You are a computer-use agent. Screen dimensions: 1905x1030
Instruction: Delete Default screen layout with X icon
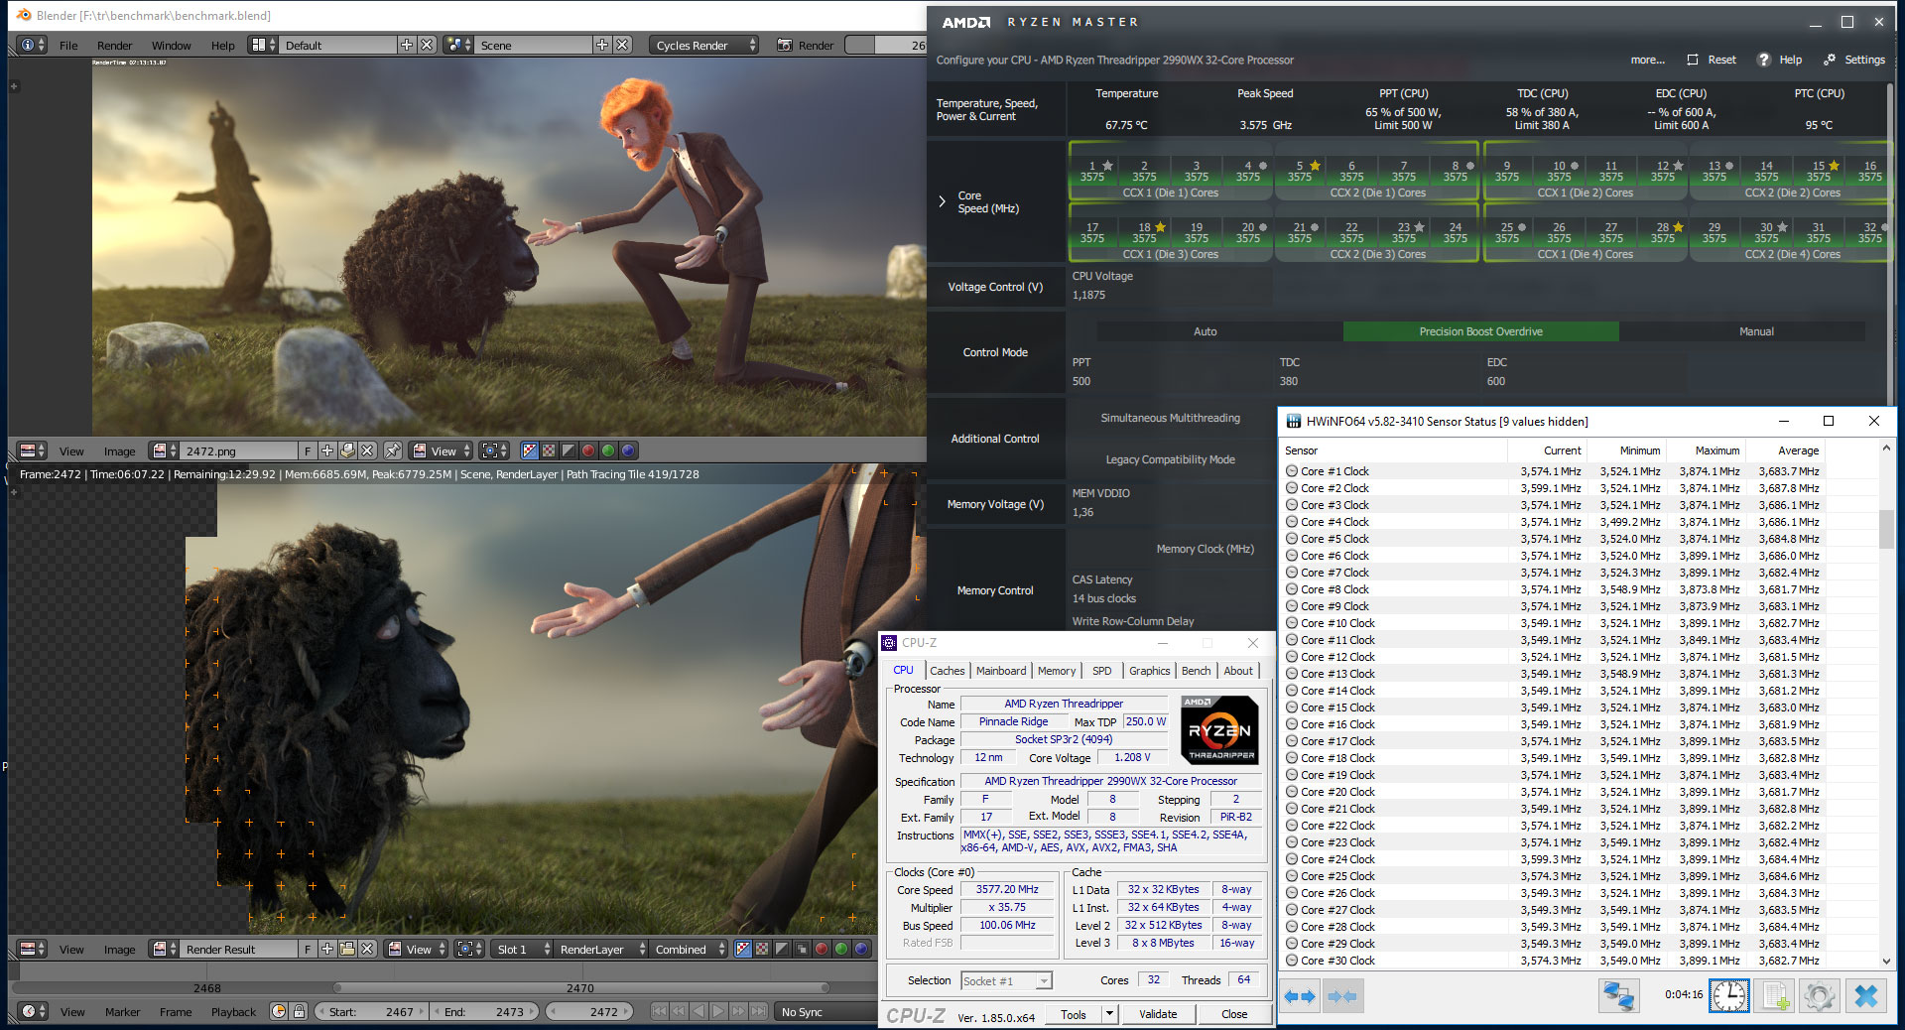(427, 45)
